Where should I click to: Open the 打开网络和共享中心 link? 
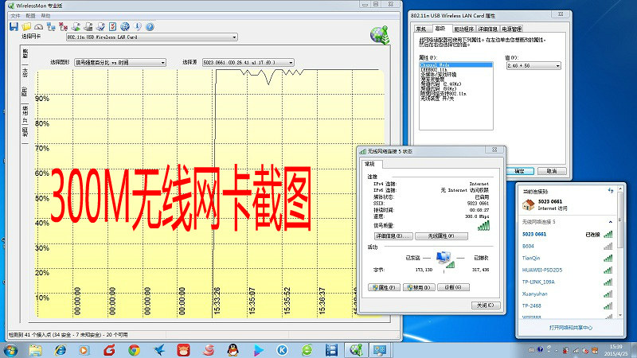click(x=570, y=328)
